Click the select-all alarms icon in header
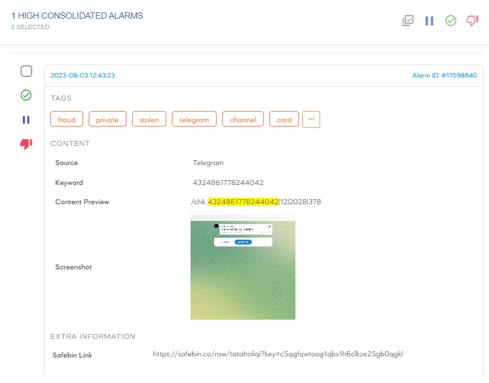 408,20
